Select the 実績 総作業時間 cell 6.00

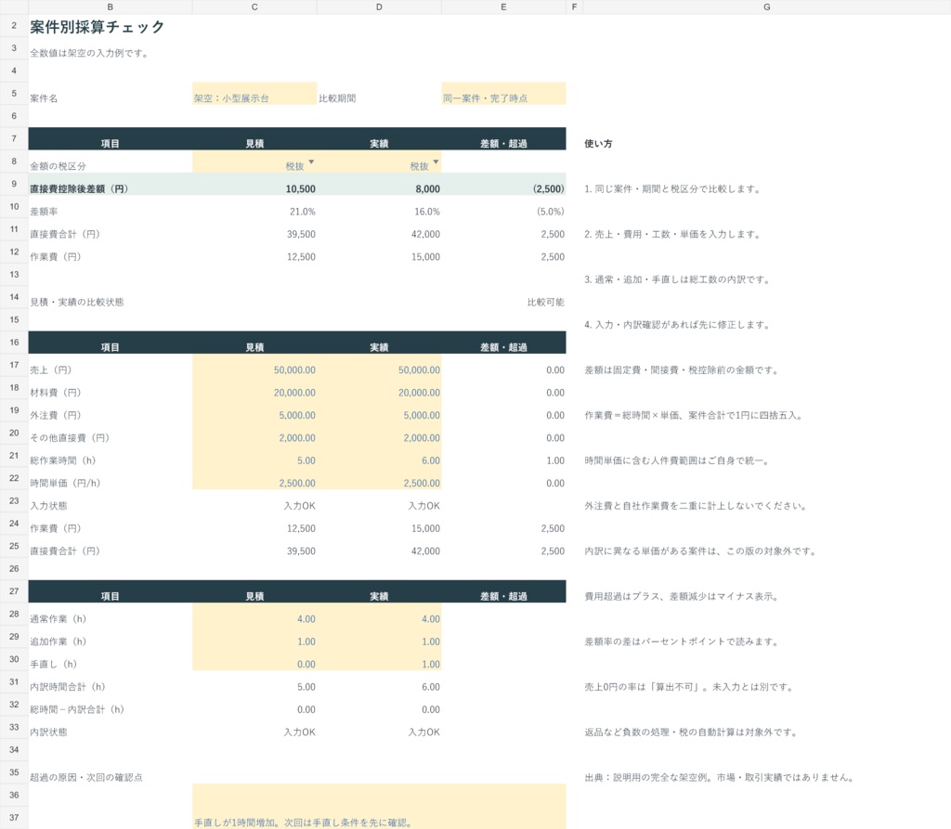click(379, 456)
